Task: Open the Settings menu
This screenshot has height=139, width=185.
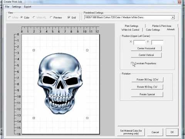Action: tap(17, 7)
